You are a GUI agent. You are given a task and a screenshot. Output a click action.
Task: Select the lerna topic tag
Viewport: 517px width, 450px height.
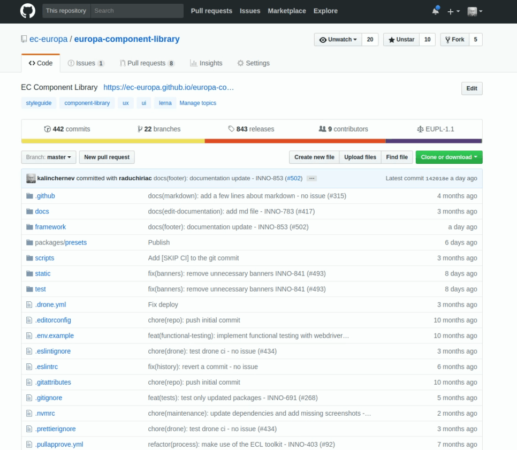(165, 103)
